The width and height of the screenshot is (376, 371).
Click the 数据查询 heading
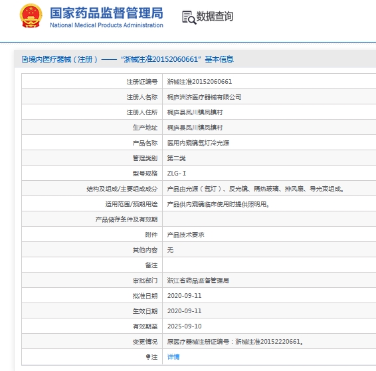[215, 17]
